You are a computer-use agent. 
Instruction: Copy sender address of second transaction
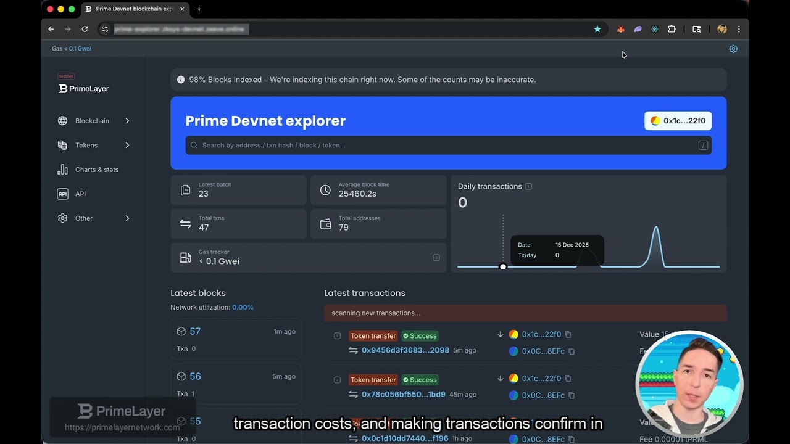click(x=568, y=378)
